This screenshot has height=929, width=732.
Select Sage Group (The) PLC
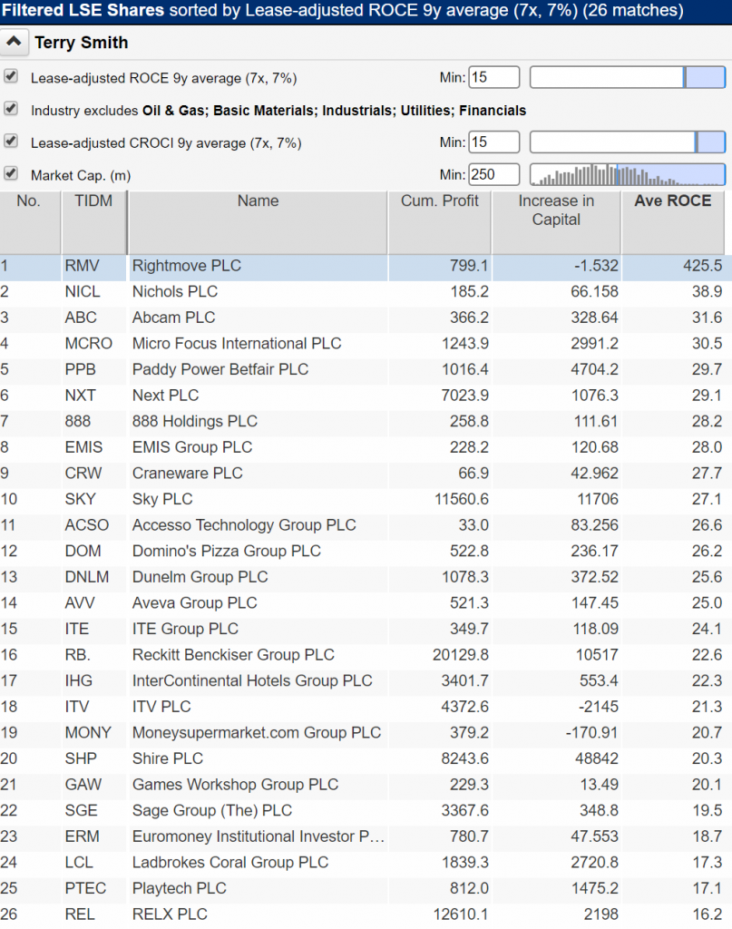366,811
